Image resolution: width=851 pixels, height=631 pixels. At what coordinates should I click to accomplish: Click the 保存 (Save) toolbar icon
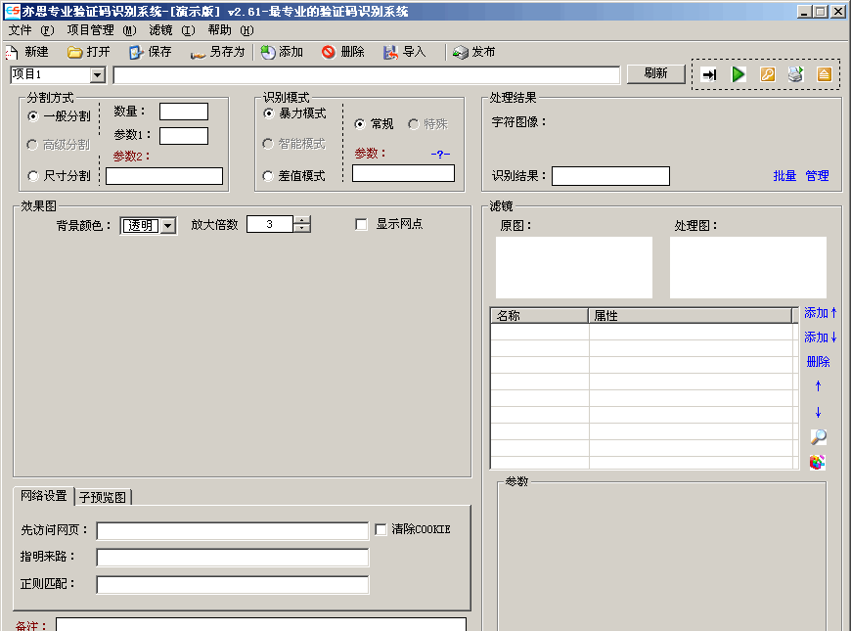click(x=136, y=52)
